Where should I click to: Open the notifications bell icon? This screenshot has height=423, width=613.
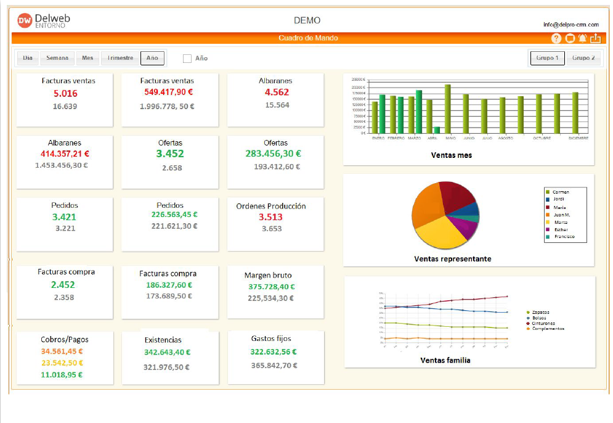point(583,38)
